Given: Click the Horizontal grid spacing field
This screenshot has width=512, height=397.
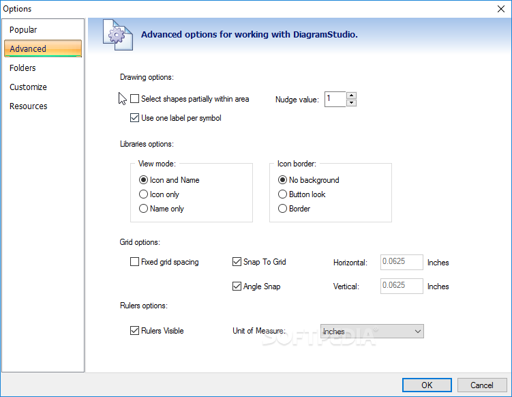Looking at the screenshot, I should coord(402,262).
